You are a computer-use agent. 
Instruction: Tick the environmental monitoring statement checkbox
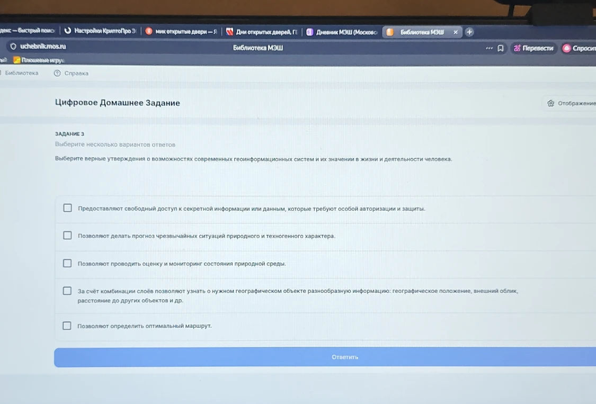point(67,263)
